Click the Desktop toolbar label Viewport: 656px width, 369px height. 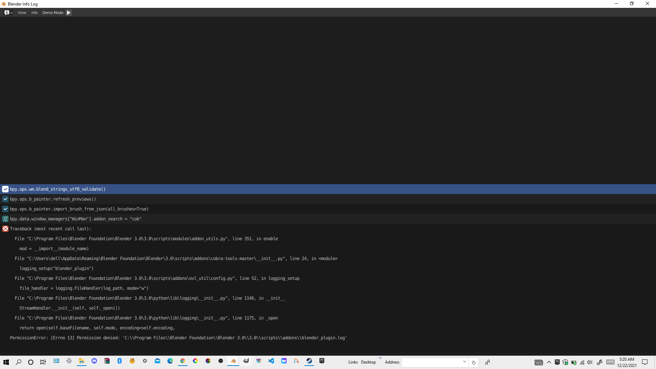coord(368,362)
